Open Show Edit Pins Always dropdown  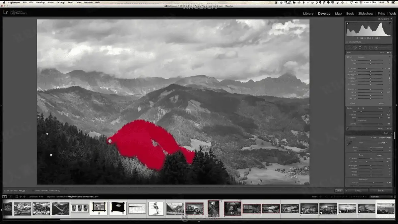[22, 191]
